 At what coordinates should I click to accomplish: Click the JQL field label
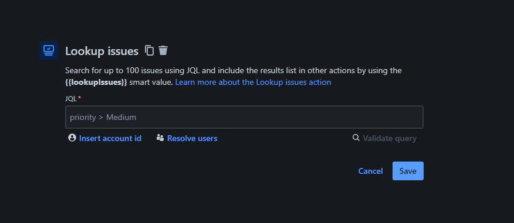coord(71,98)
